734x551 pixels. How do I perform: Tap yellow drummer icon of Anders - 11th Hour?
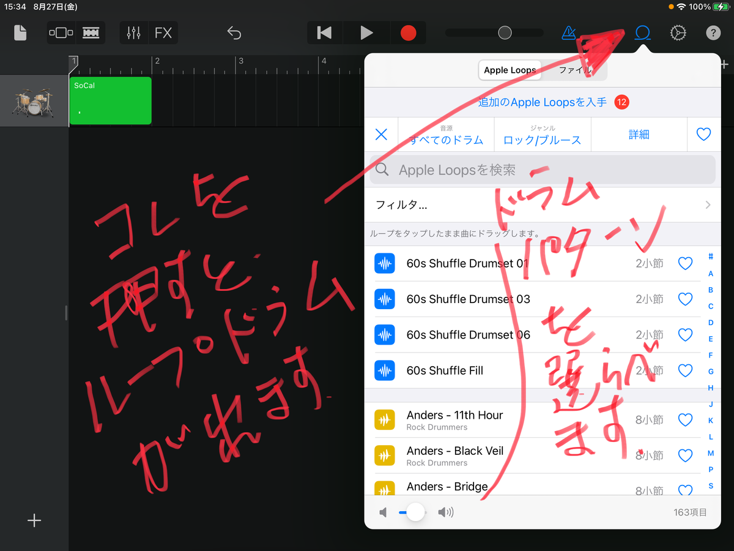[x=385, y=420]
